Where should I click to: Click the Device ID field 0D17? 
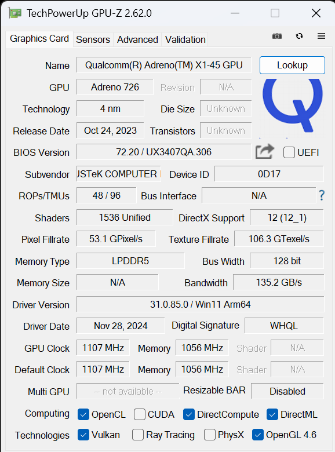click(269, 174)
